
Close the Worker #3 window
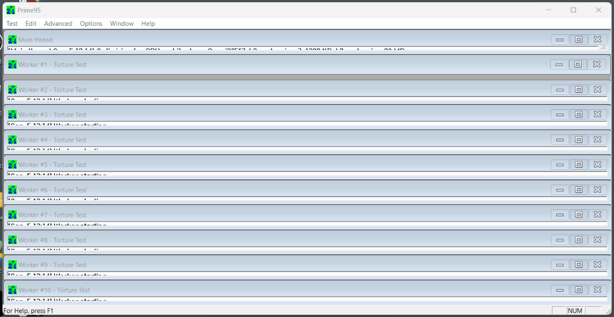[598, 114]
